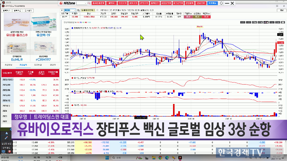Click the HitZone logo icon
287x161 pixels.
coord(61,3)
